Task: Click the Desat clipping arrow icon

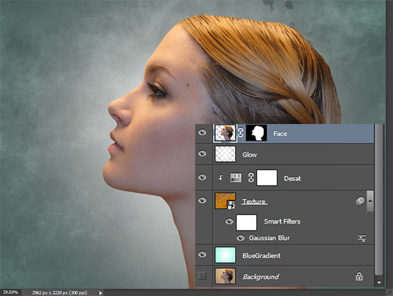Action: click(x=221, y=177)
